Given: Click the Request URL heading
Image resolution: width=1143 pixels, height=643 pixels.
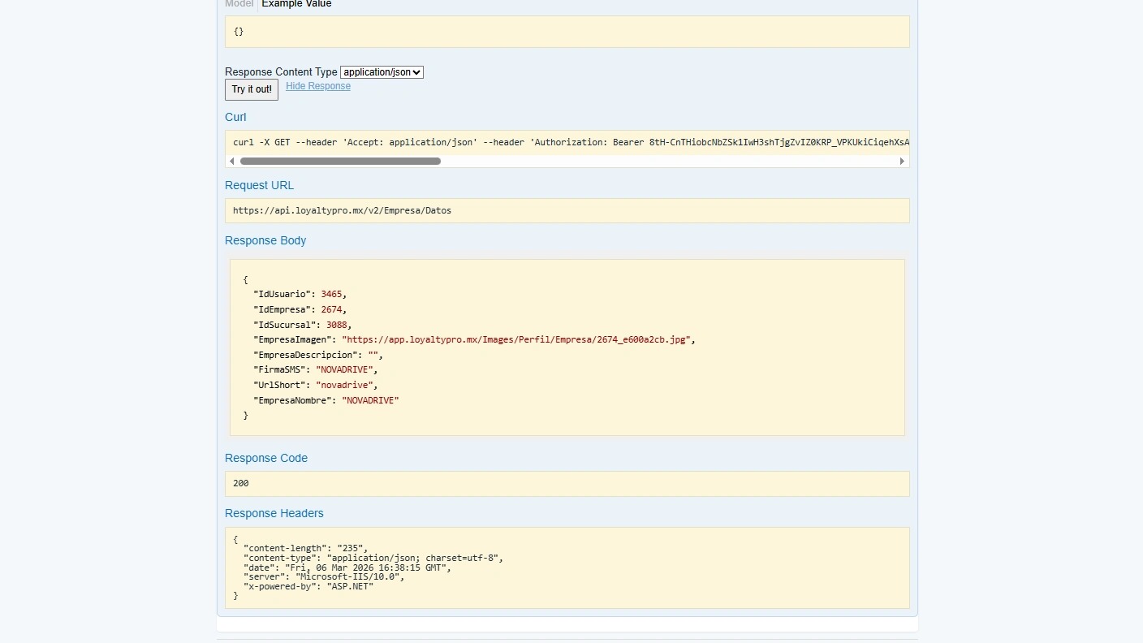Looking at the screenshot, I should pyautogui.click(x=259, y=185).
